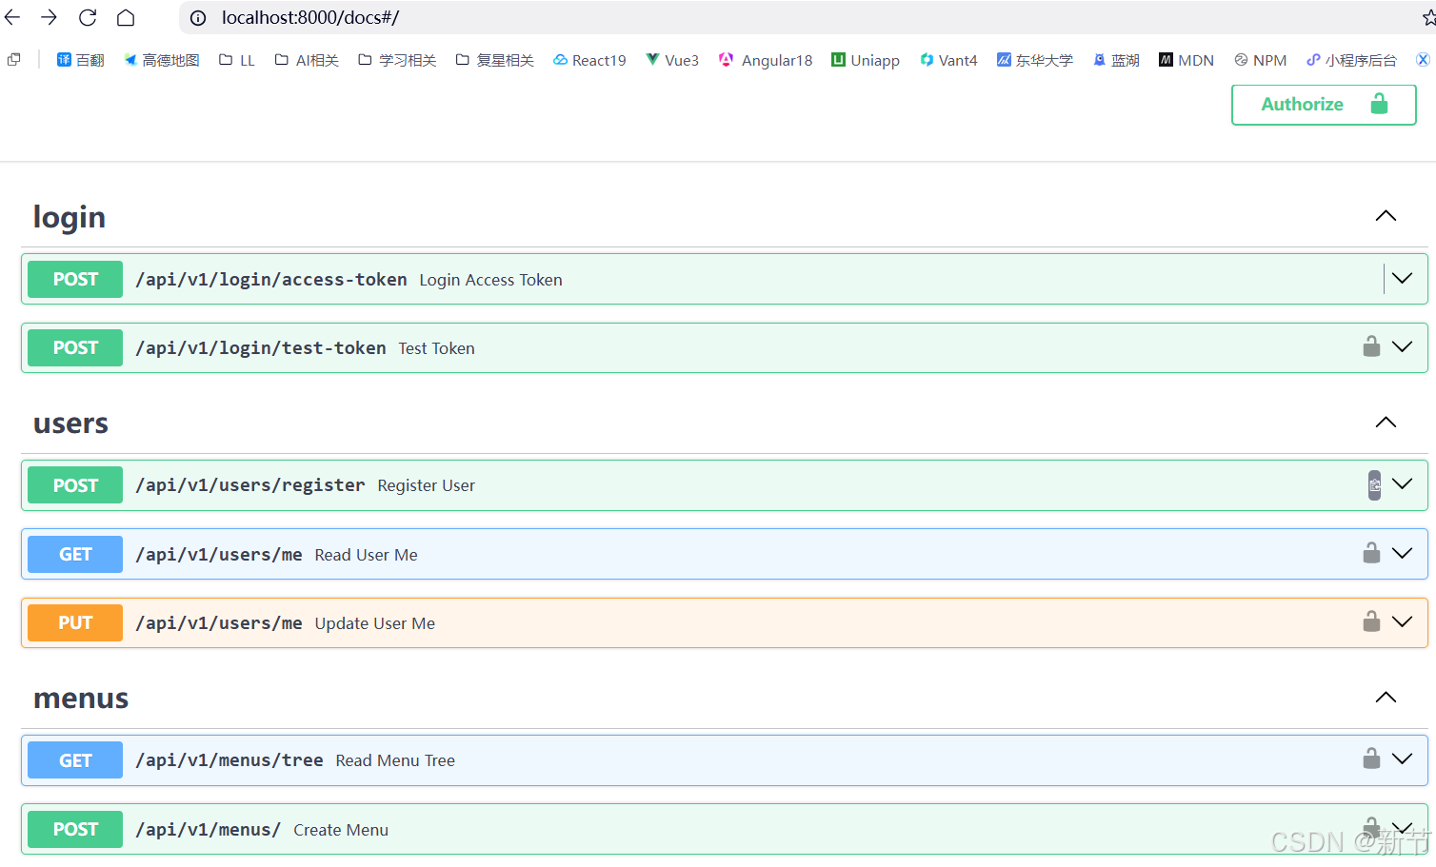
Task: Open the 小程序后台 bookmark
Action: tap(1351, 60)
